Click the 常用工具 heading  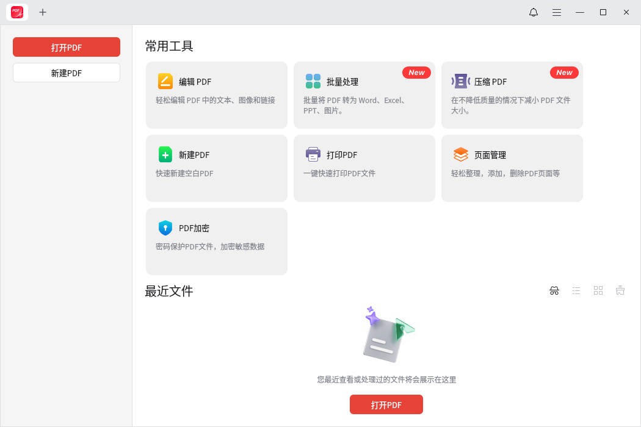(169, 46)
